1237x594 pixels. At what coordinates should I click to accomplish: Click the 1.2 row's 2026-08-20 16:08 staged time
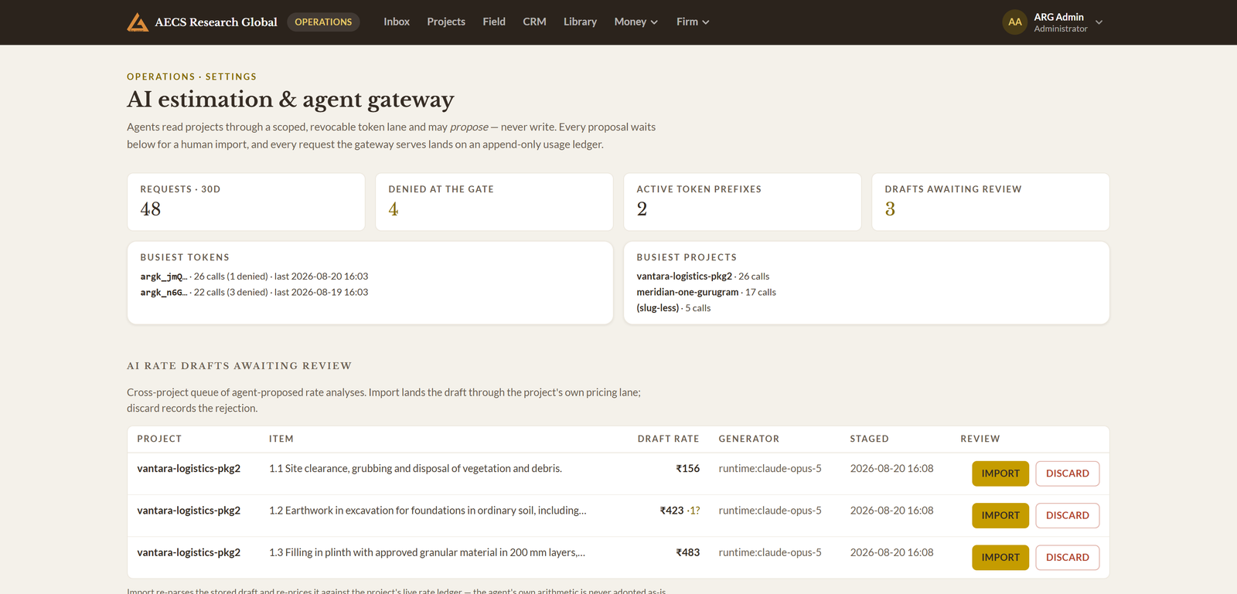pyautogui.click(x=891, y=510)
